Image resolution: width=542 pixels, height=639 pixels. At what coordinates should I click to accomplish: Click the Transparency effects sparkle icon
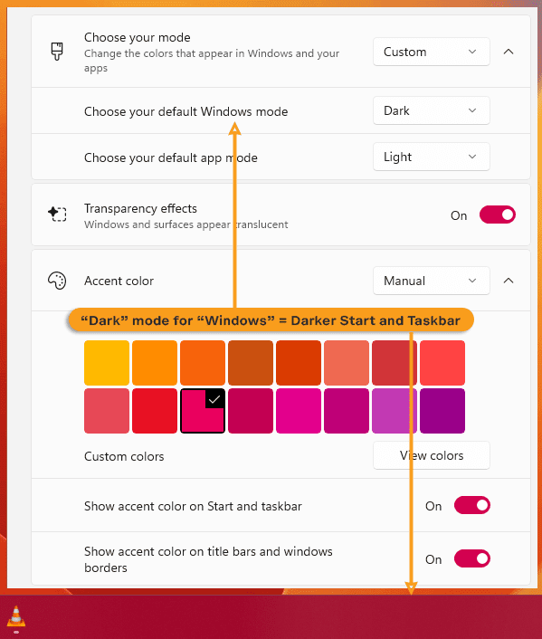click(x=57, y=214)
